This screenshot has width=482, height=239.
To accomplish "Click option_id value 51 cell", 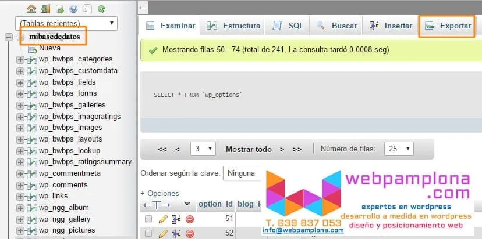I will [x=229, y=219].
